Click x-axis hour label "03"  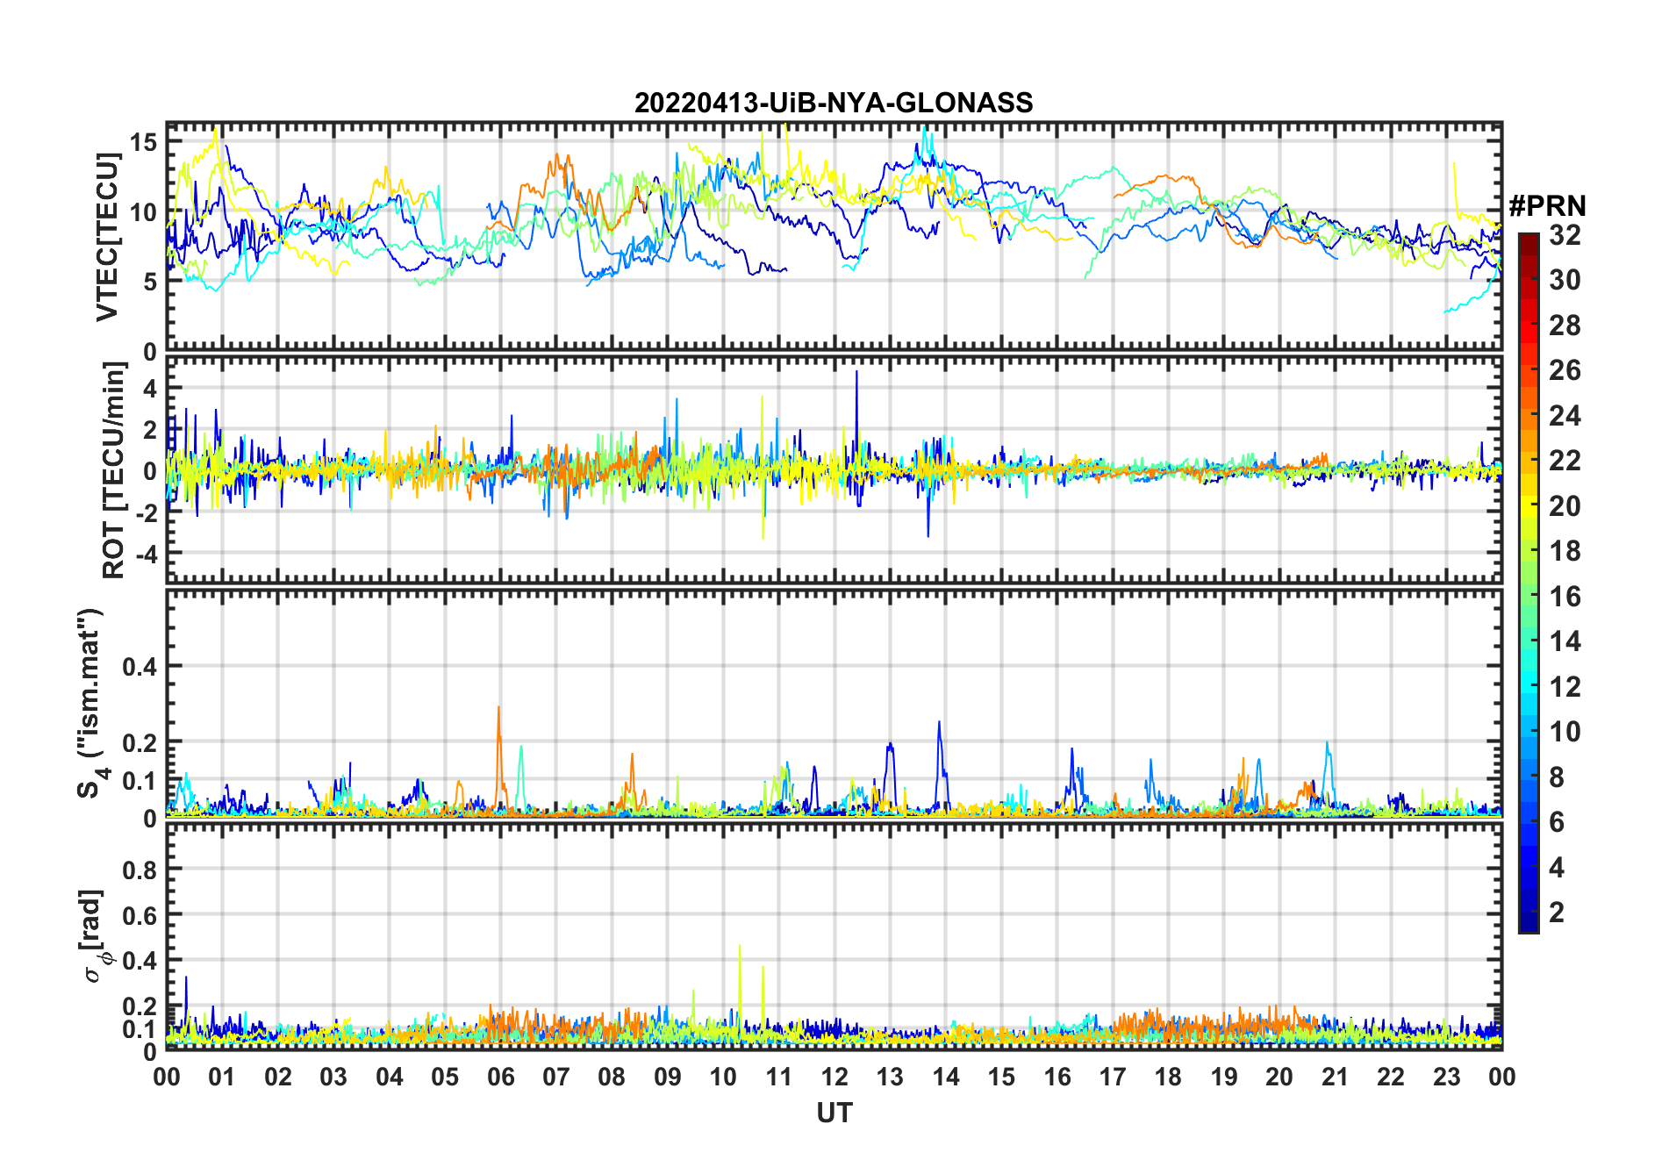[333, 1077]
